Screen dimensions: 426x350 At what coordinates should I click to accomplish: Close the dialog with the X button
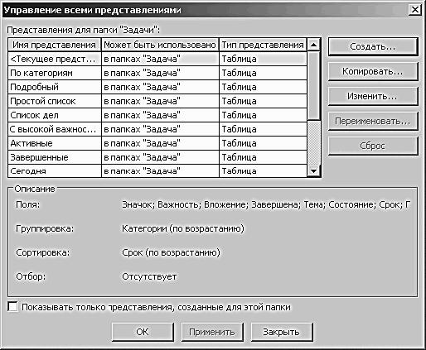pos(415,10)
